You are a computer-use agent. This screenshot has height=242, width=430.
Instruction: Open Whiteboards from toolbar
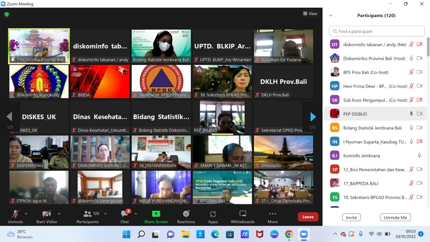(243, 217)
